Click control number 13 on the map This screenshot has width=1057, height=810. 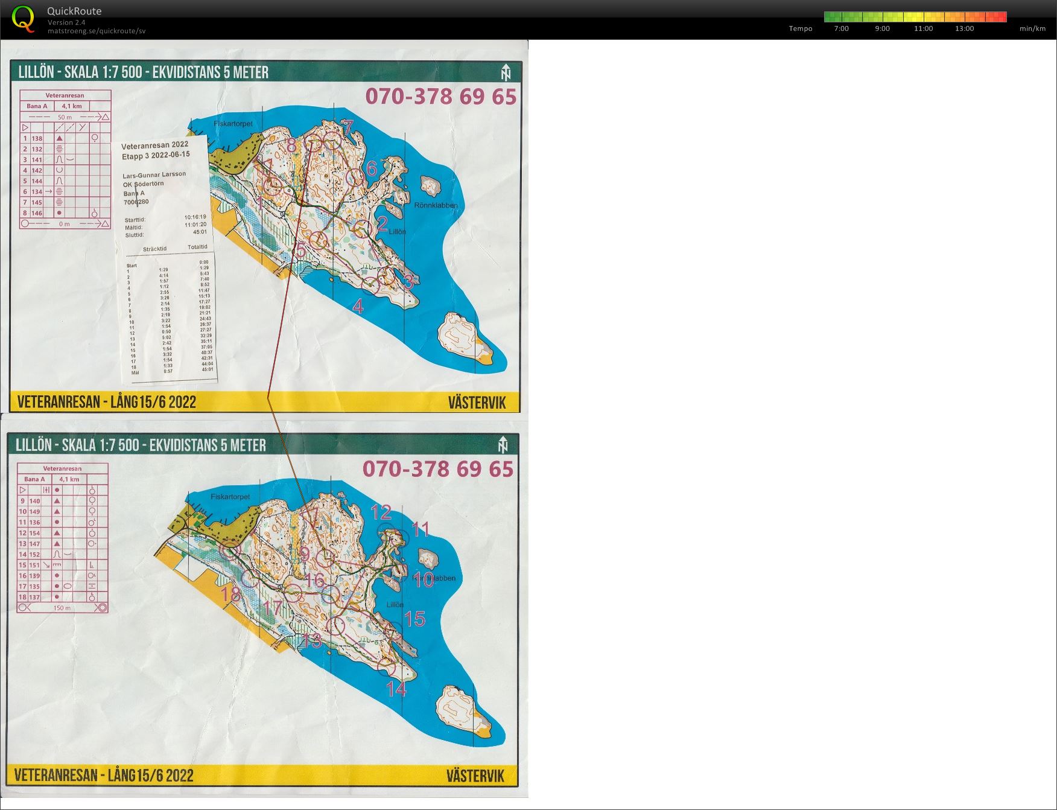click(x=312, y=640)
